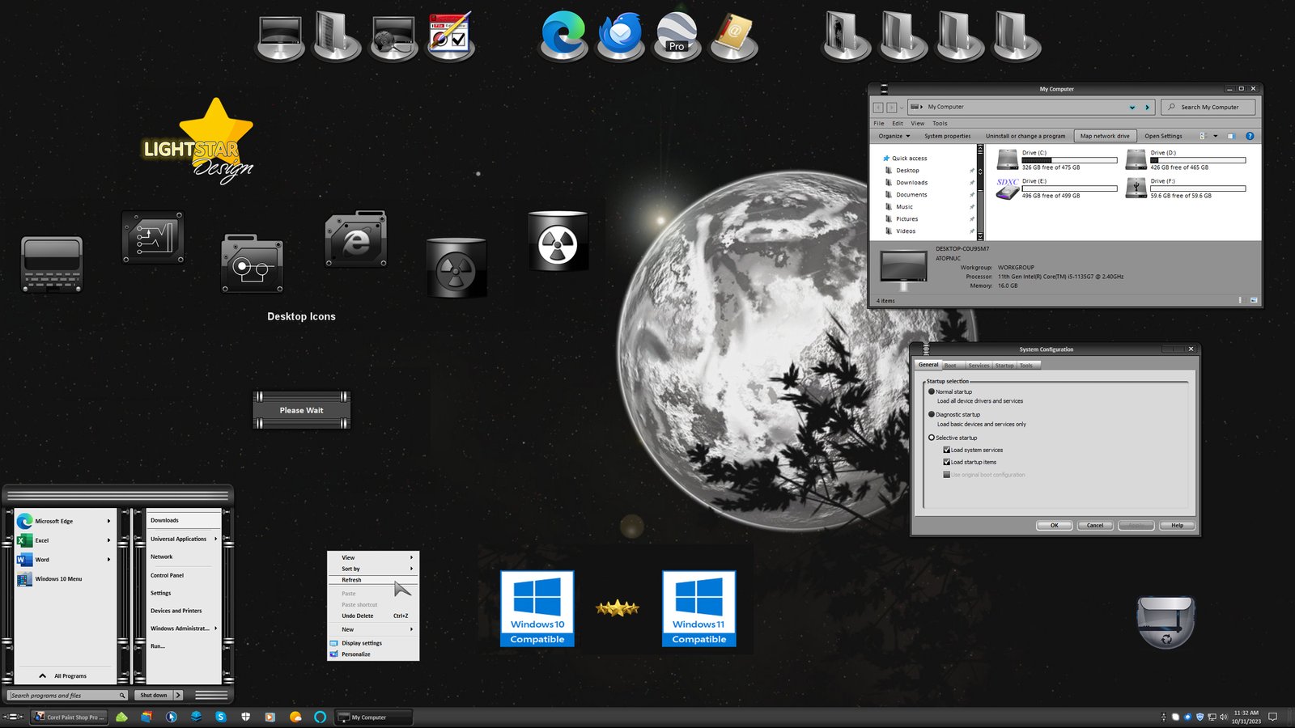
Task: Expand the Excel jump list arrow
Action: 108,540
